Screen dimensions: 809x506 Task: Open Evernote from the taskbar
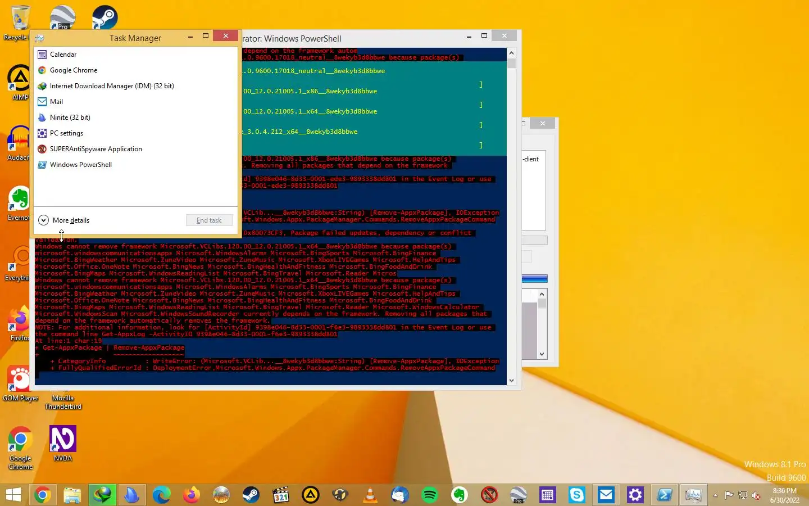click(x=460, y=495)
